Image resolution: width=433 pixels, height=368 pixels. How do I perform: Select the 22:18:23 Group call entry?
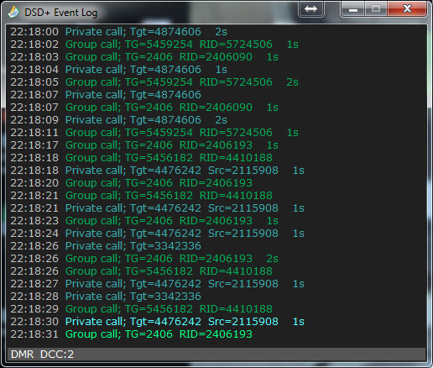click(x=144, y=221)
